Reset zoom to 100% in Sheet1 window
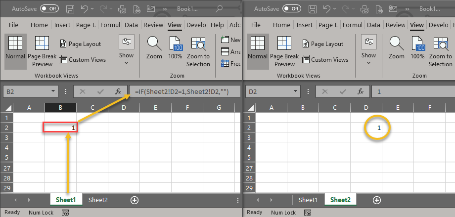The height and width of the screenshot is (217, 455). 175,48
